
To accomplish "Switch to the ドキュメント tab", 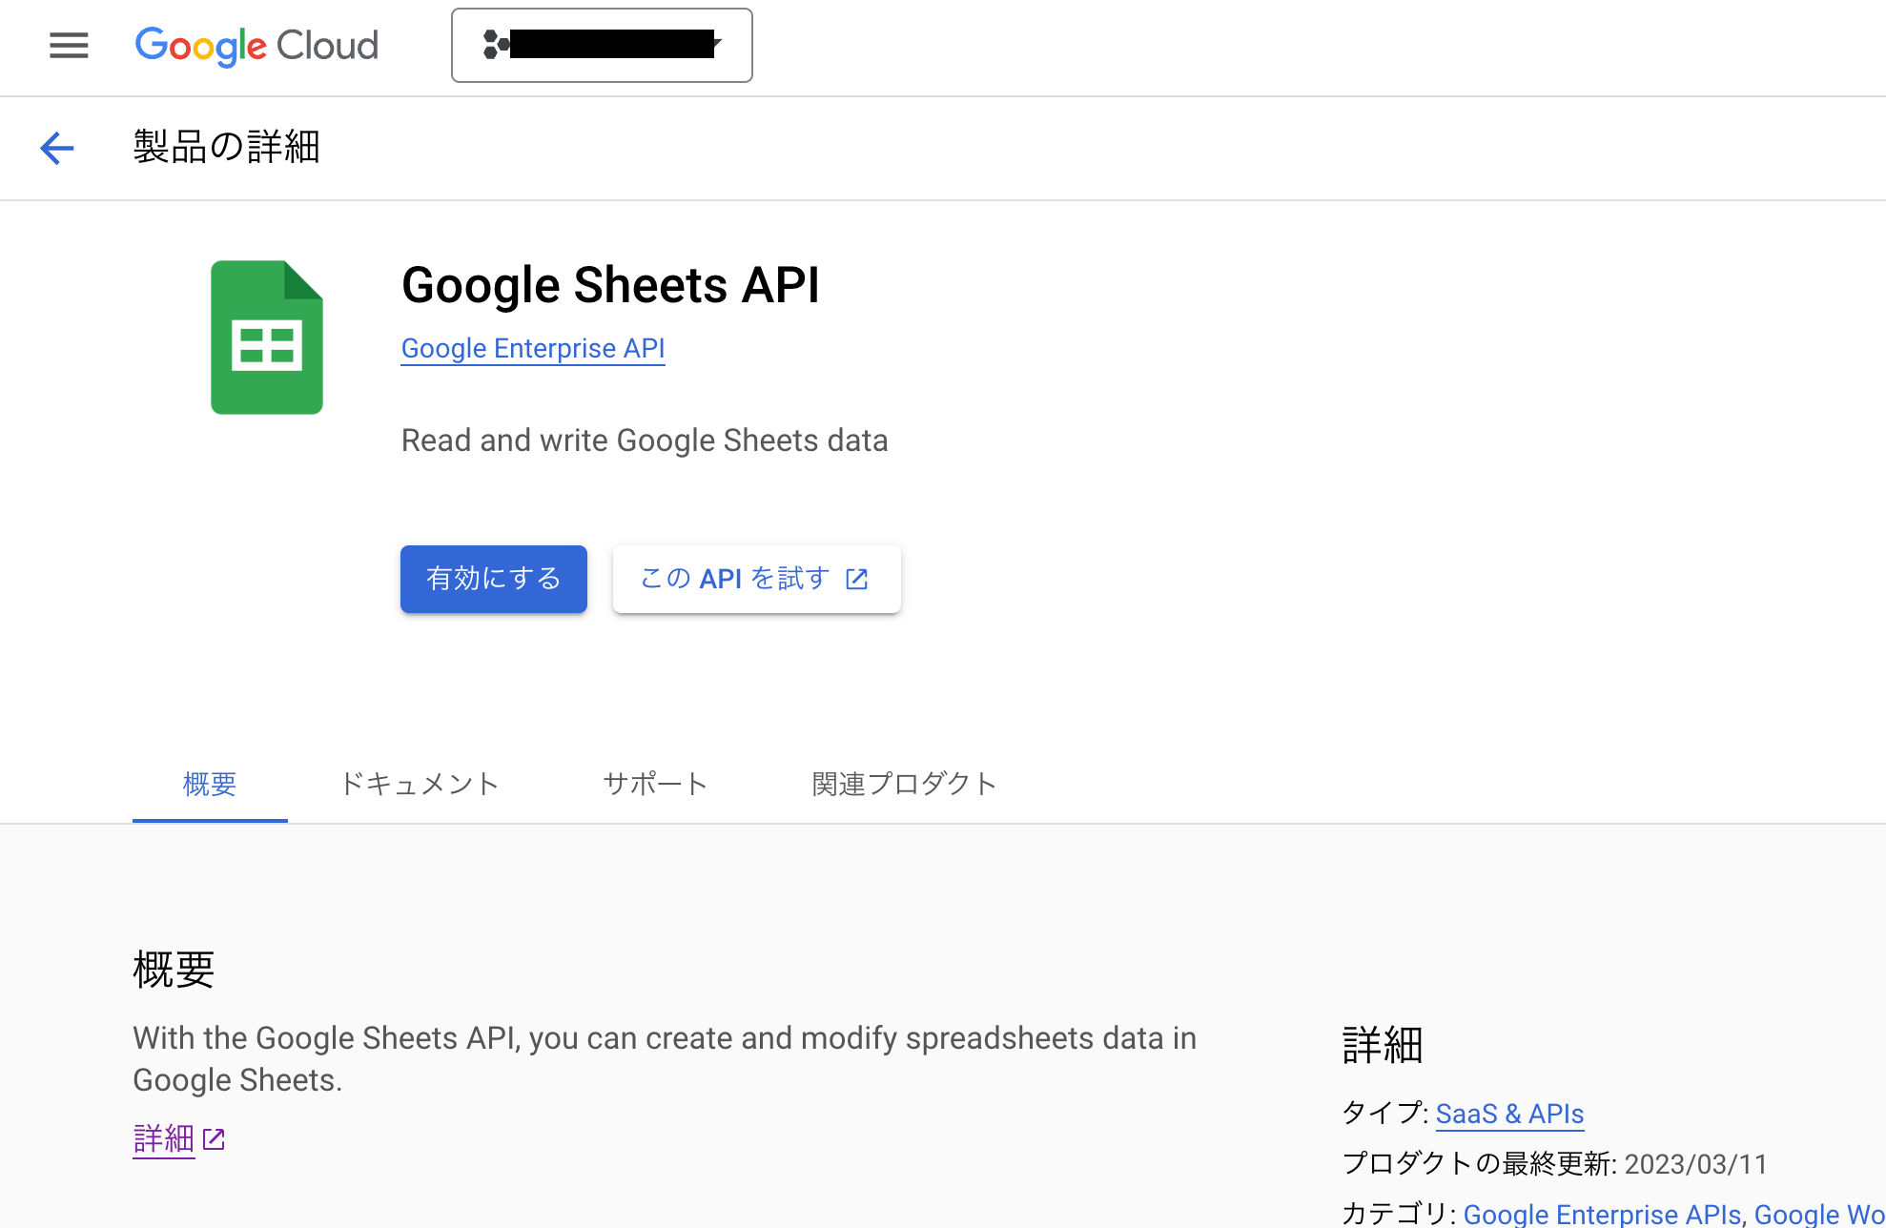I will coord(420,784).
